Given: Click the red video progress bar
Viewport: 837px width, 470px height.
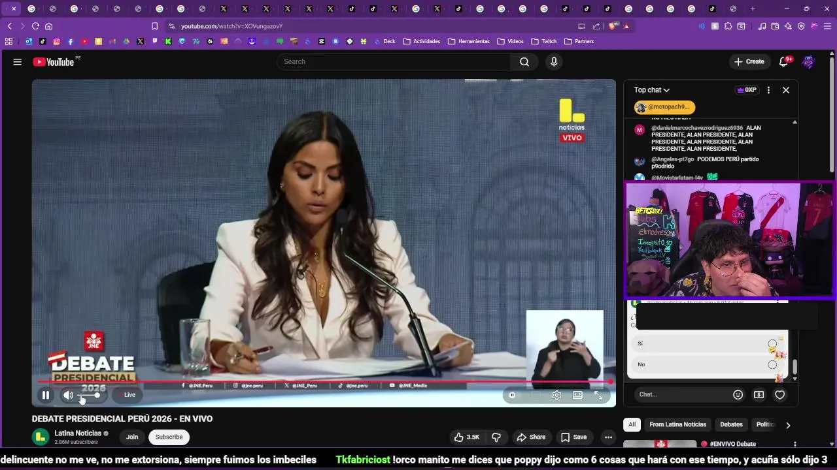Looking at the screenshot, I should click(324, 382).
